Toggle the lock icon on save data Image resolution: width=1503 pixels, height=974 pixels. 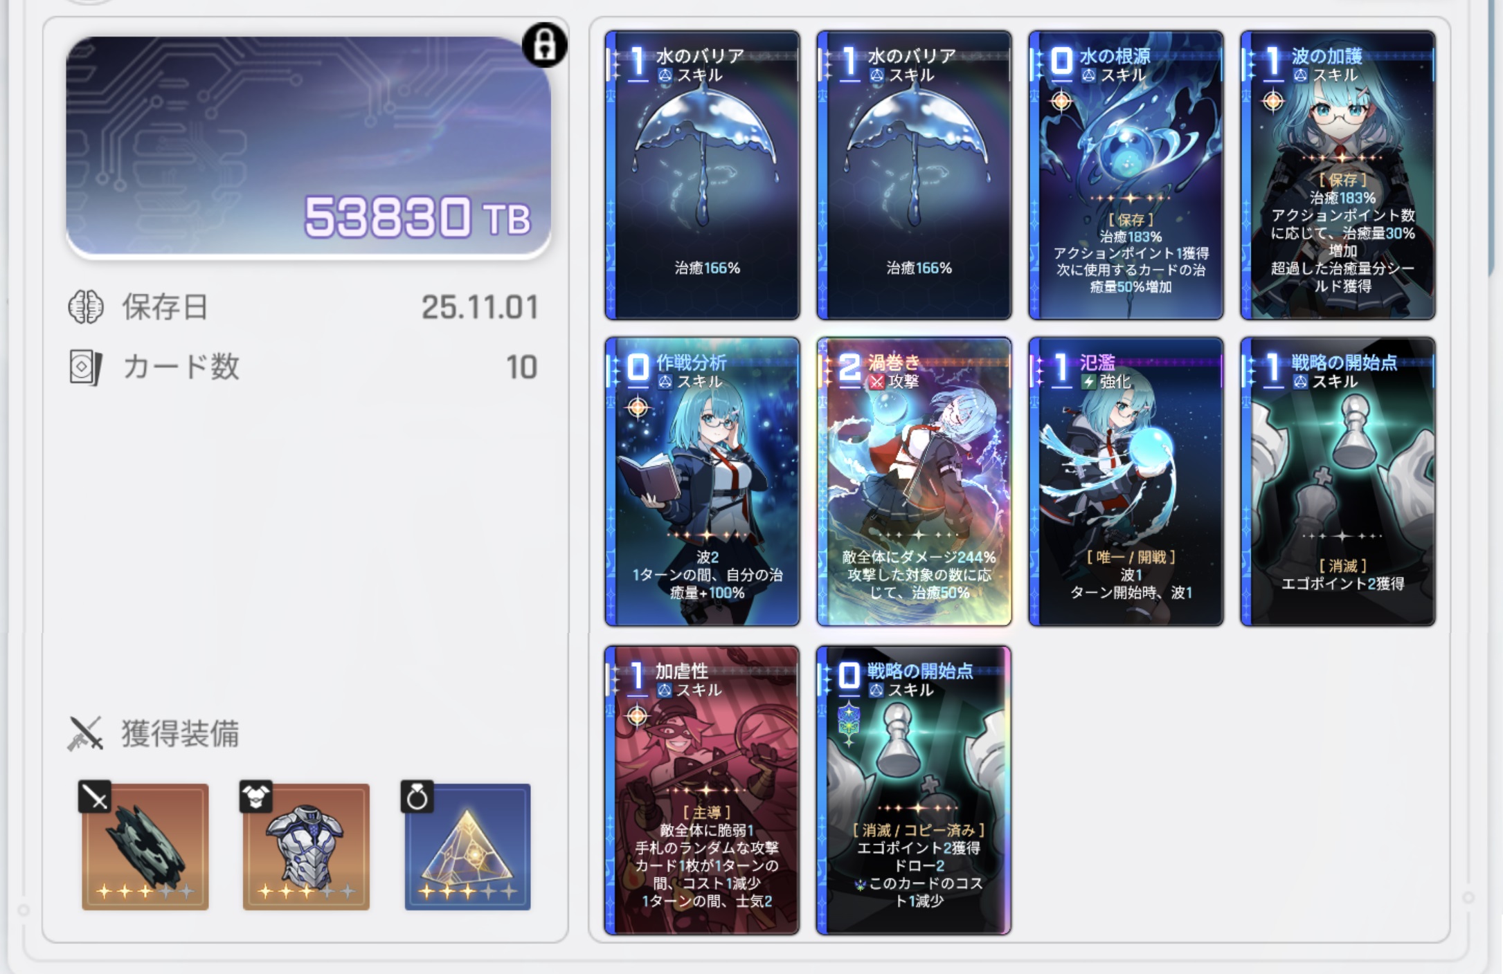pyautogui.click(x=545, y=45)
